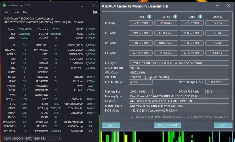235x142 pixels.
Task: Click the L1 Cache Latency 0.9 ns field
Action: tap(217, 33)
